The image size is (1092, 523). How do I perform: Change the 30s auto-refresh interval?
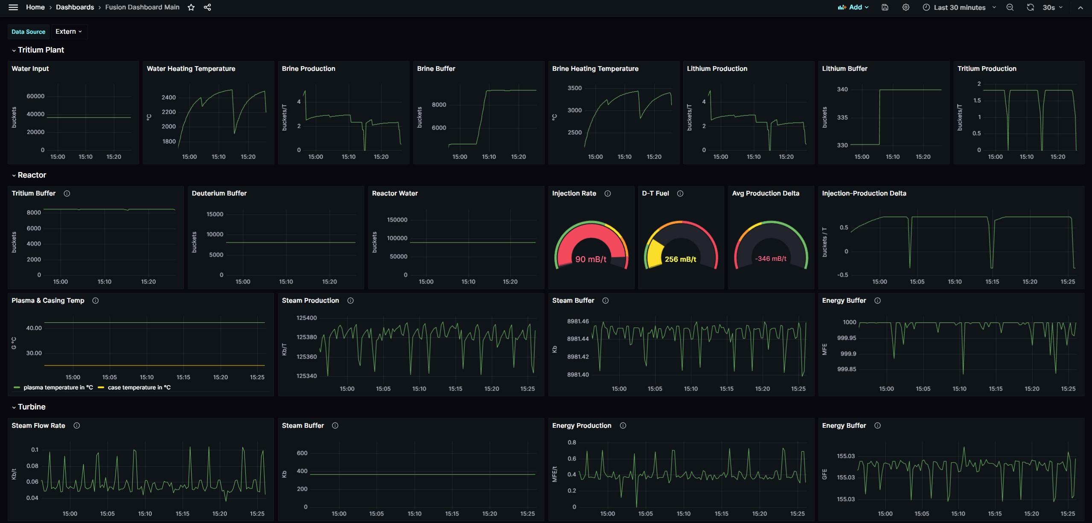coord(1053,7)
